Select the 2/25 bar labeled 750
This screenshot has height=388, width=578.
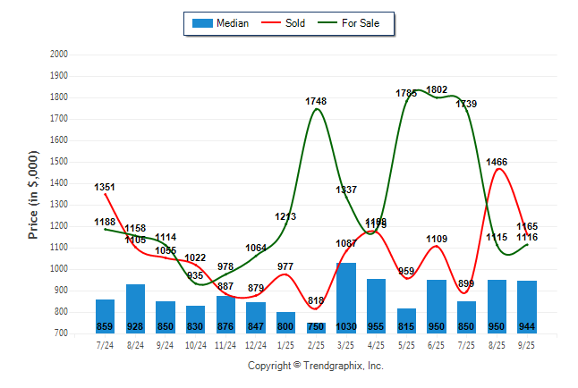(x=316, y=327)
